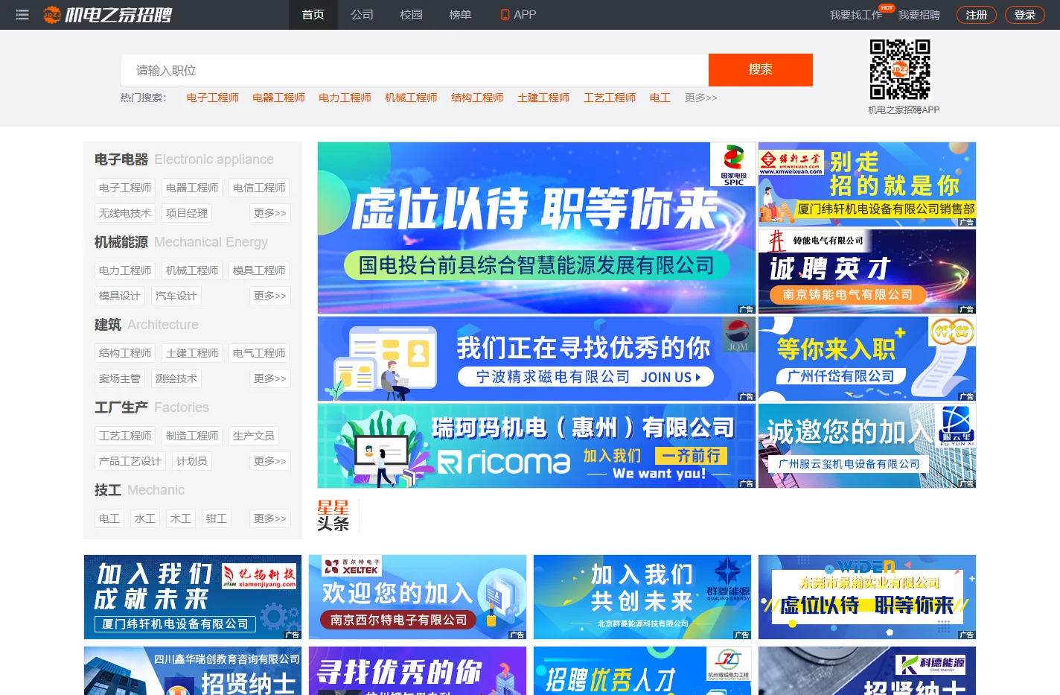Select 制造工程师 category tag

pyautogui.click(x=192, y=436)
